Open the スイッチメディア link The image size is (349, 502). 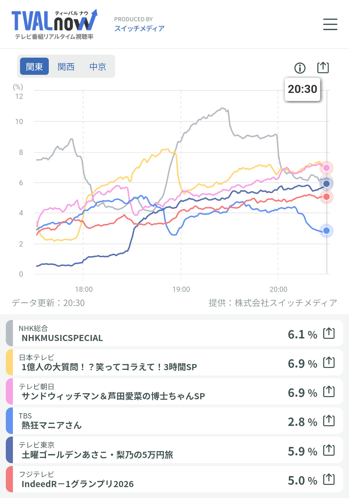click(x=139, y=29)
